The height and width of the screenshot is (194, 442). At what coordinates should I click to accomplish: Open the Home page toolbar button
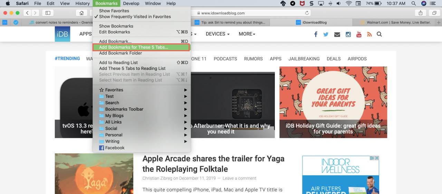(81, 13)
